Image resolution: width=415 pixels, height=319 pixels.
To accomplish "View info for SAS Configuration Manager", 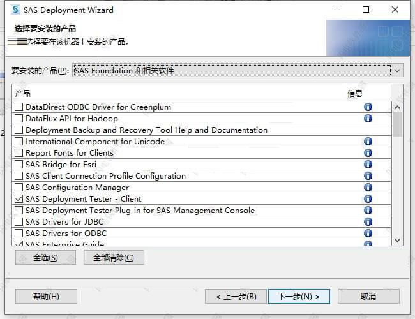I will [x=368, y=188].
